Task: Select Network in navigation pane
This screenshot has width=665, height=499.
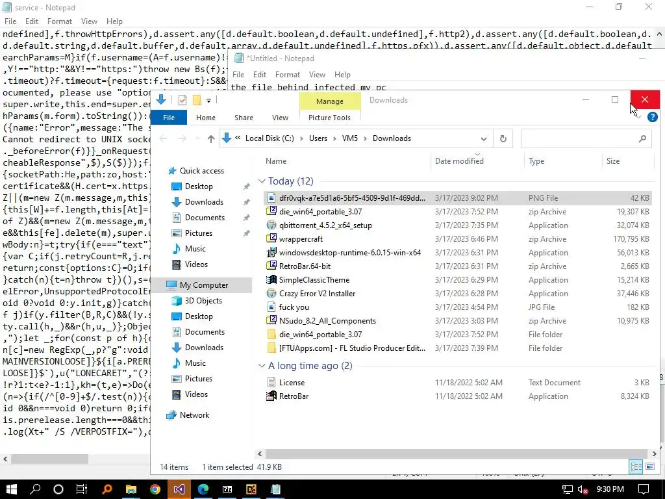Action: pyautogui.click(x=195, y=415)
